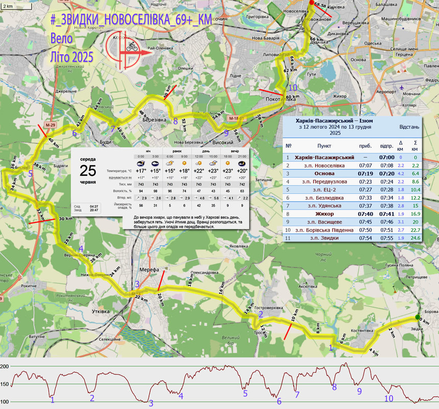
Task: Select the 'Жихор' timetable row
Action: pyautogui.click(x=352, y=214)
